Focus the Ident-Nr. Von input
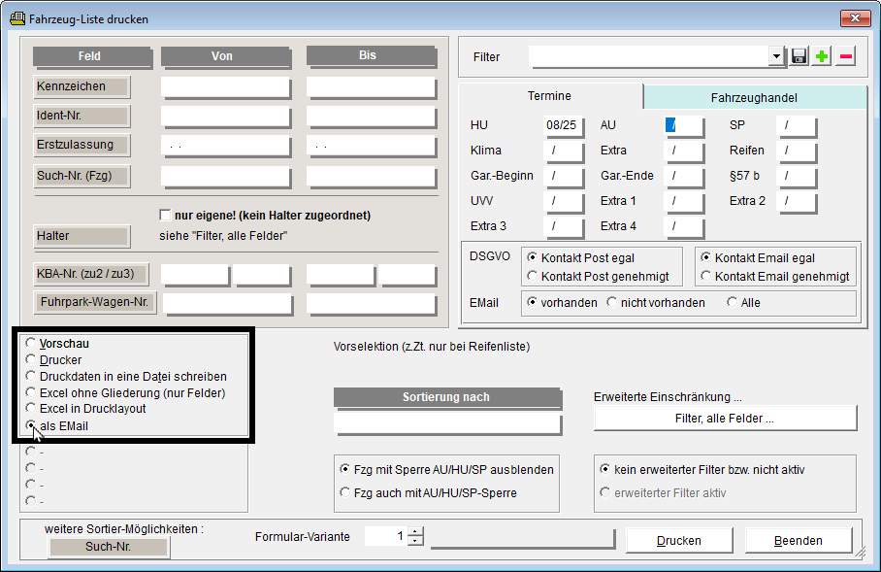Image resolution: width=881 pixels, height=572 pixels. (x=225, y=117)
